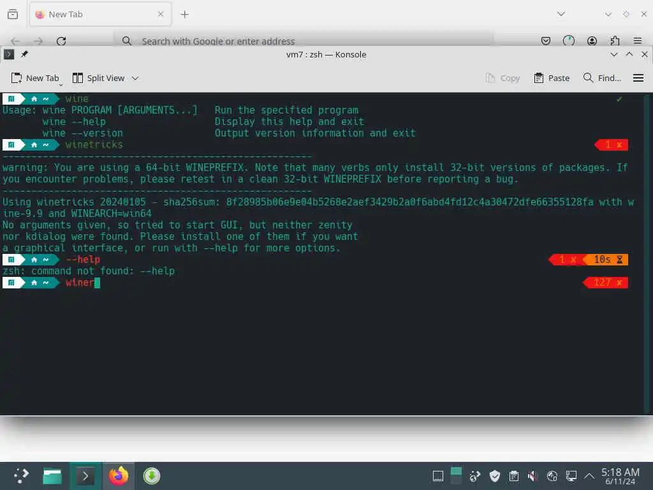This screenshot has width=653, height=490.
Task: Click the virtual desktop pager
Action: tap(456, 476)
